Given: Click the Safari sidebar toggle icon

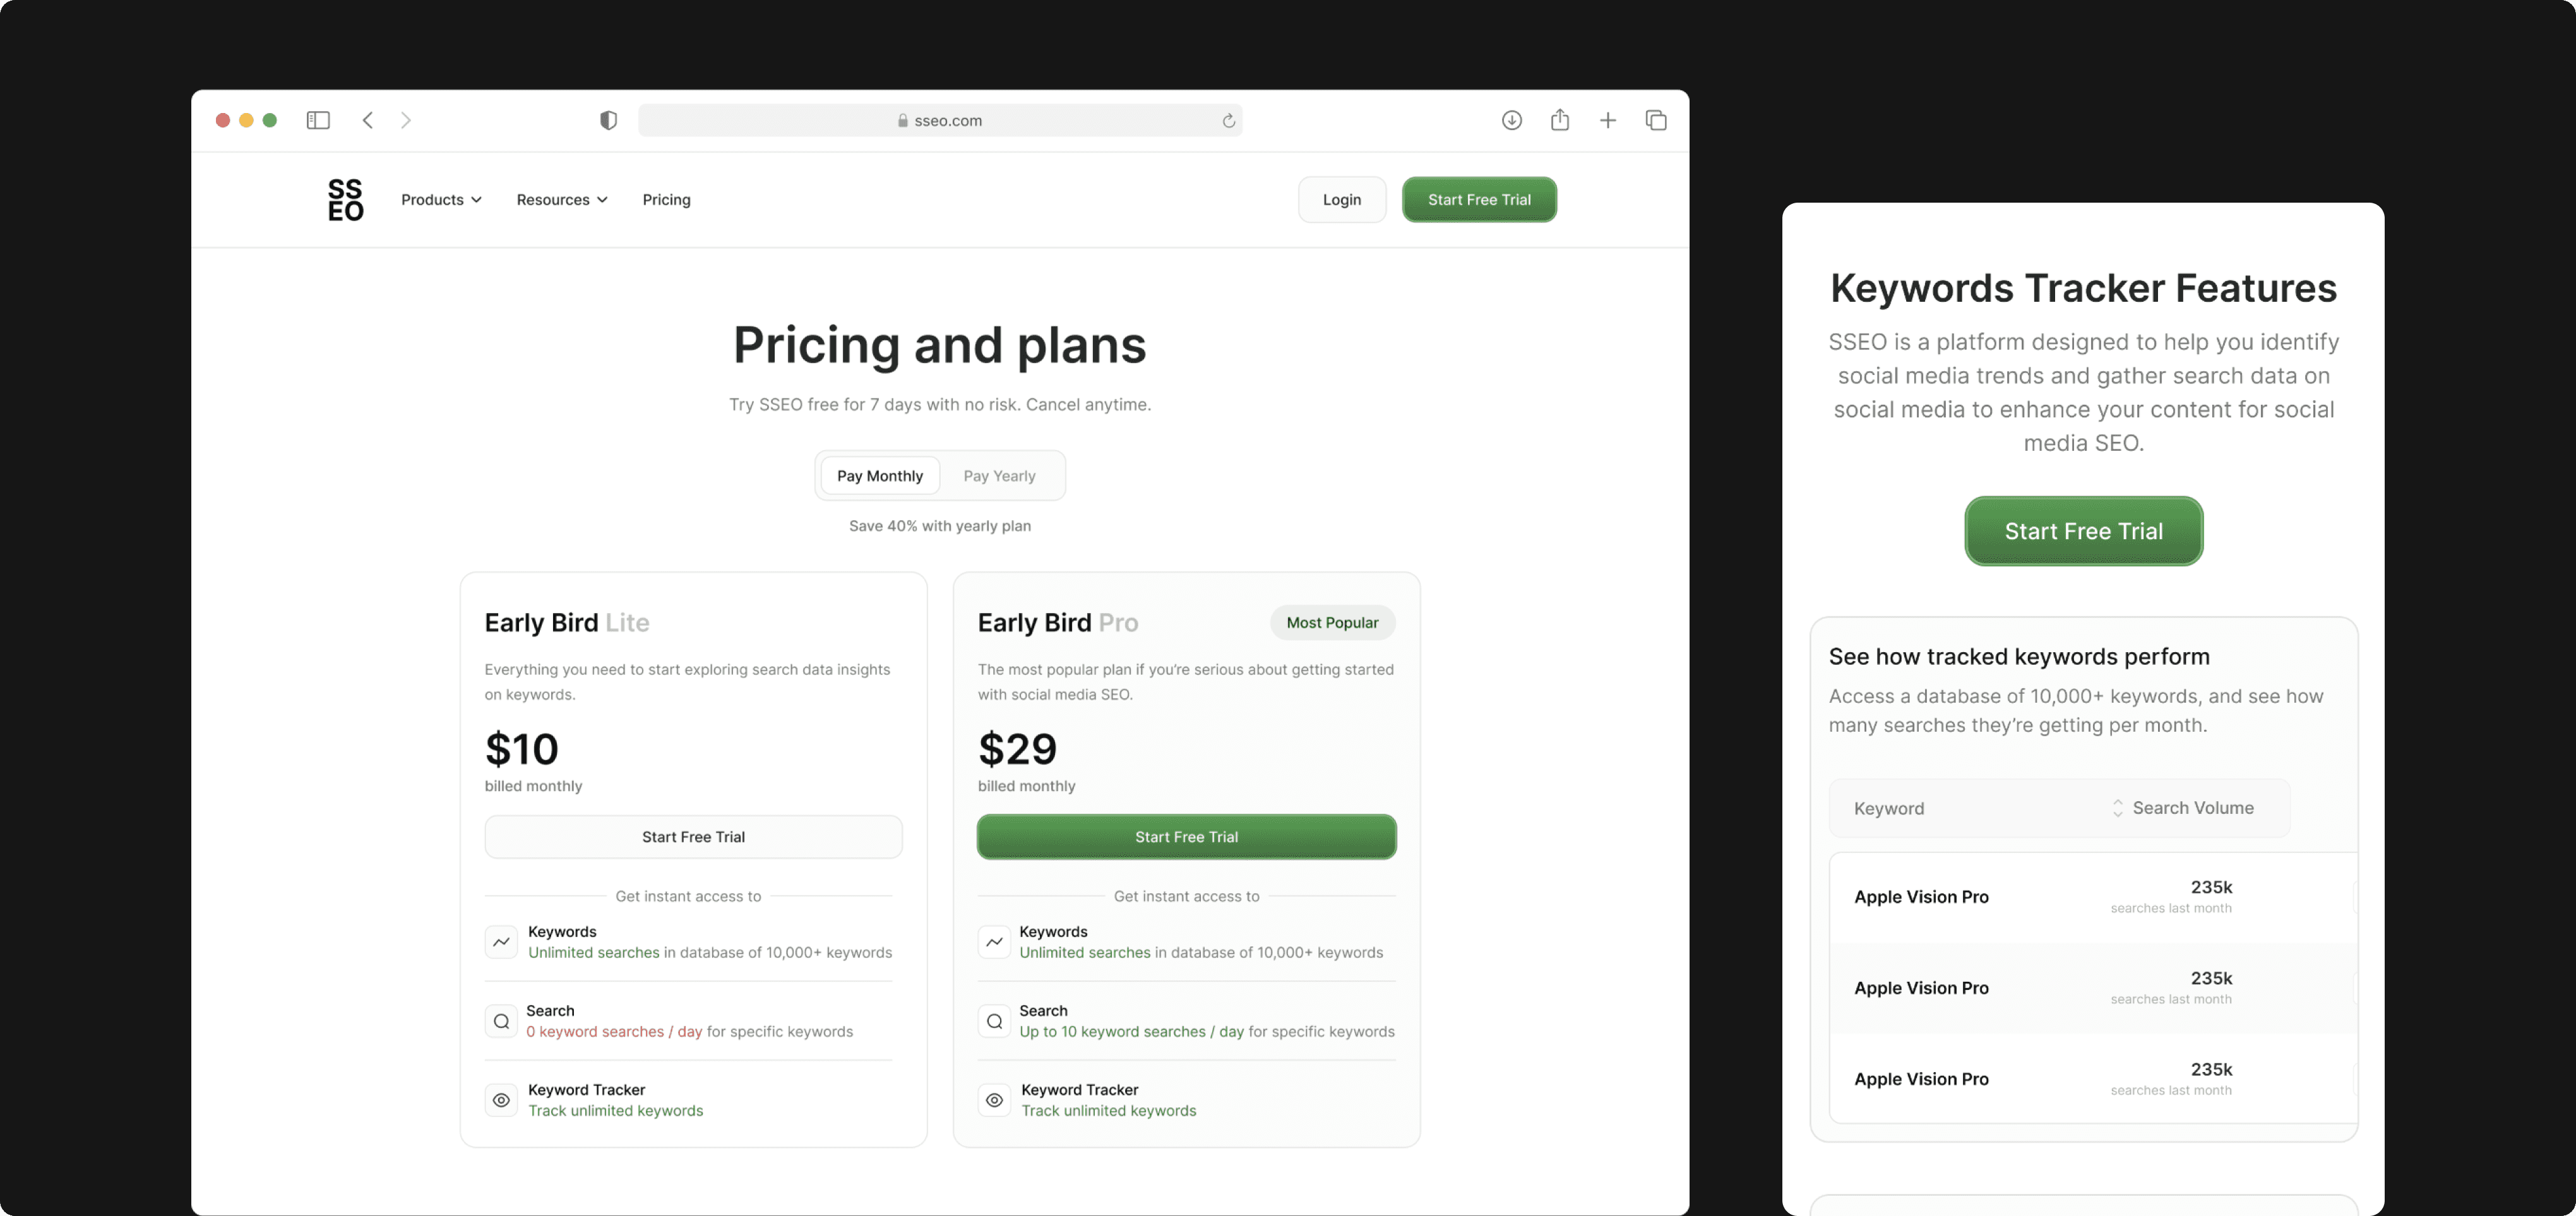Looking at the screenshot, I should (x=318, y=120).
